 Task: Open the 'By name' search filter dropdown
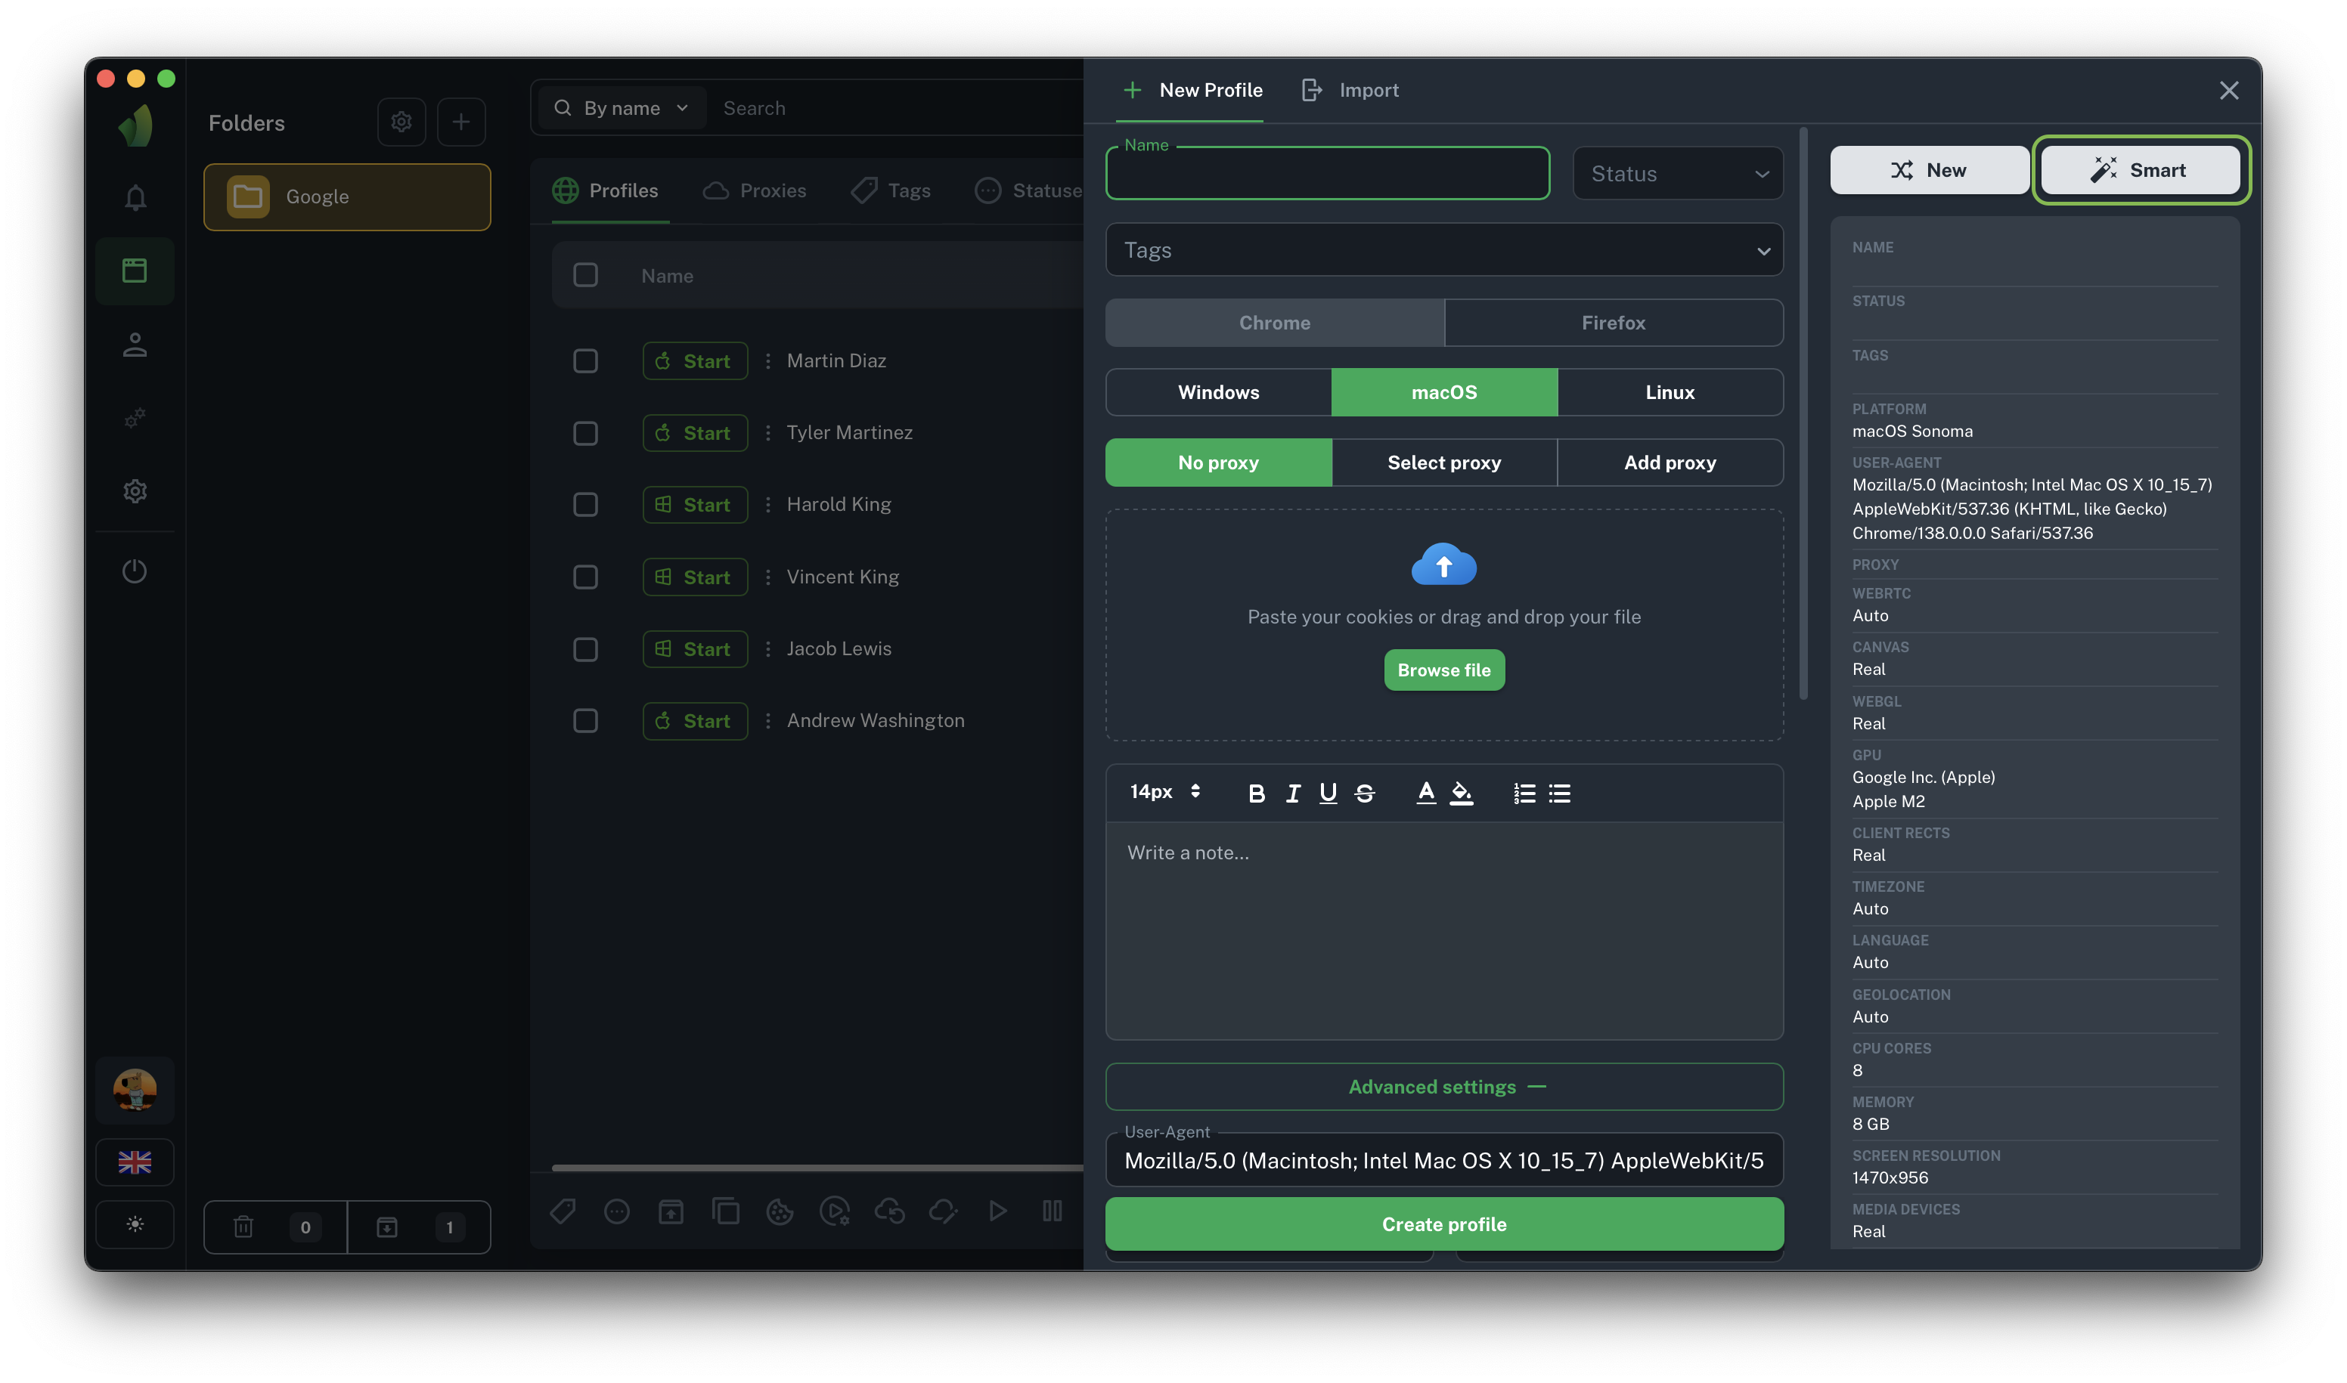(x=621, y=107)
